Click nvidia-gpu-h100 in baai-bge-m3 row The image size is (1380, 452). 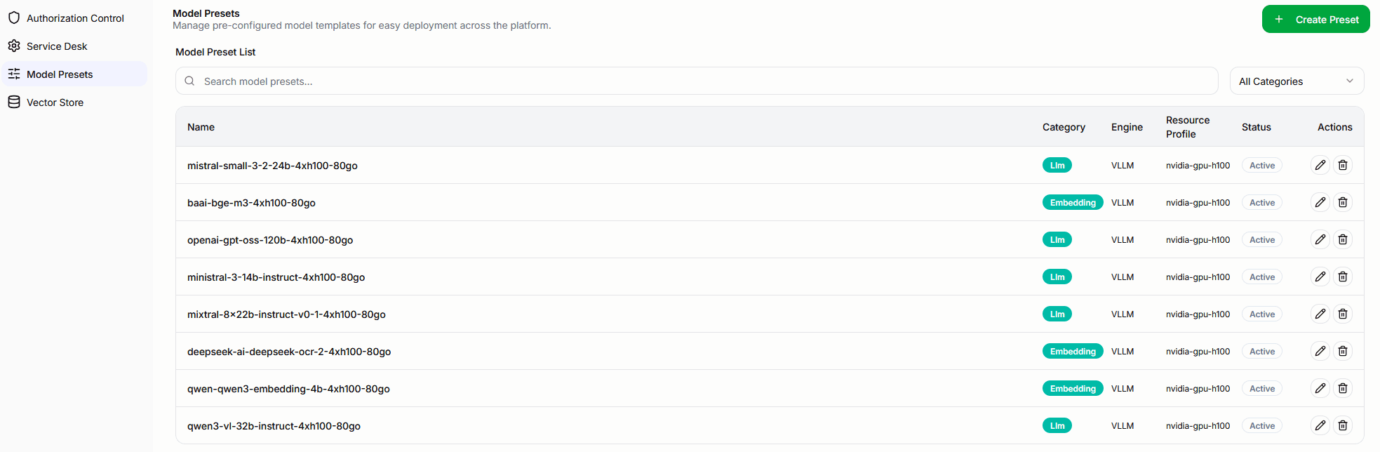click(x=1198, y=203)
